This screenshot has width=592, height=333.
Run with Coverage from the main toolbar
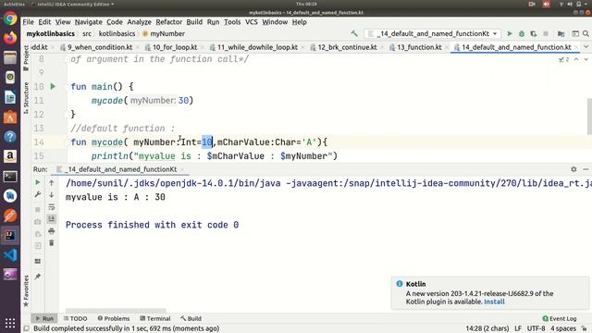(534, 33)
